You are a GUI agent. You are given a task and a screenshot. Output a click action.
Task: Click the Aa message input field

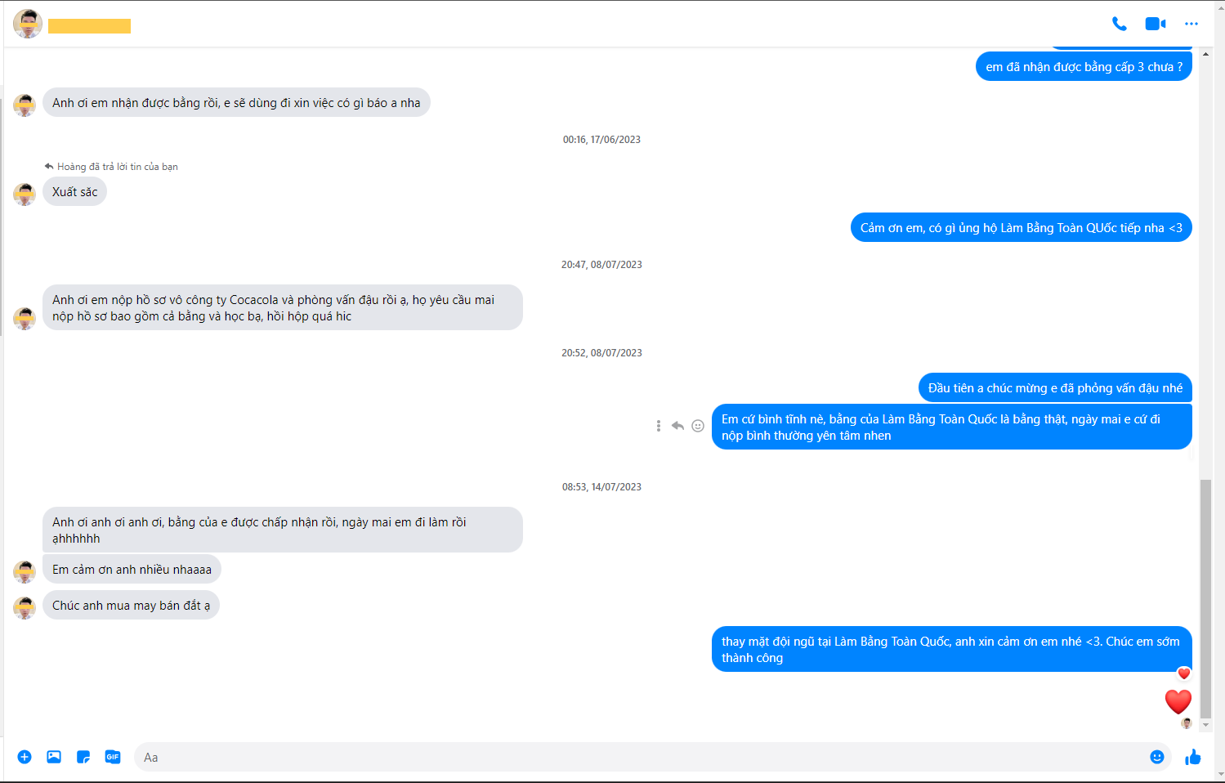point(637,757)
